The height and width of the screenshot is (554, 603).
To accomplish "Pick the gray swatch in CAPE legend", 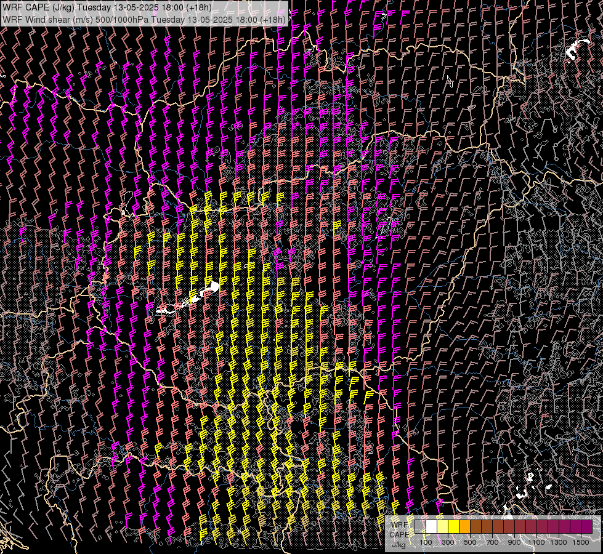I will click(x=420, y=527).
